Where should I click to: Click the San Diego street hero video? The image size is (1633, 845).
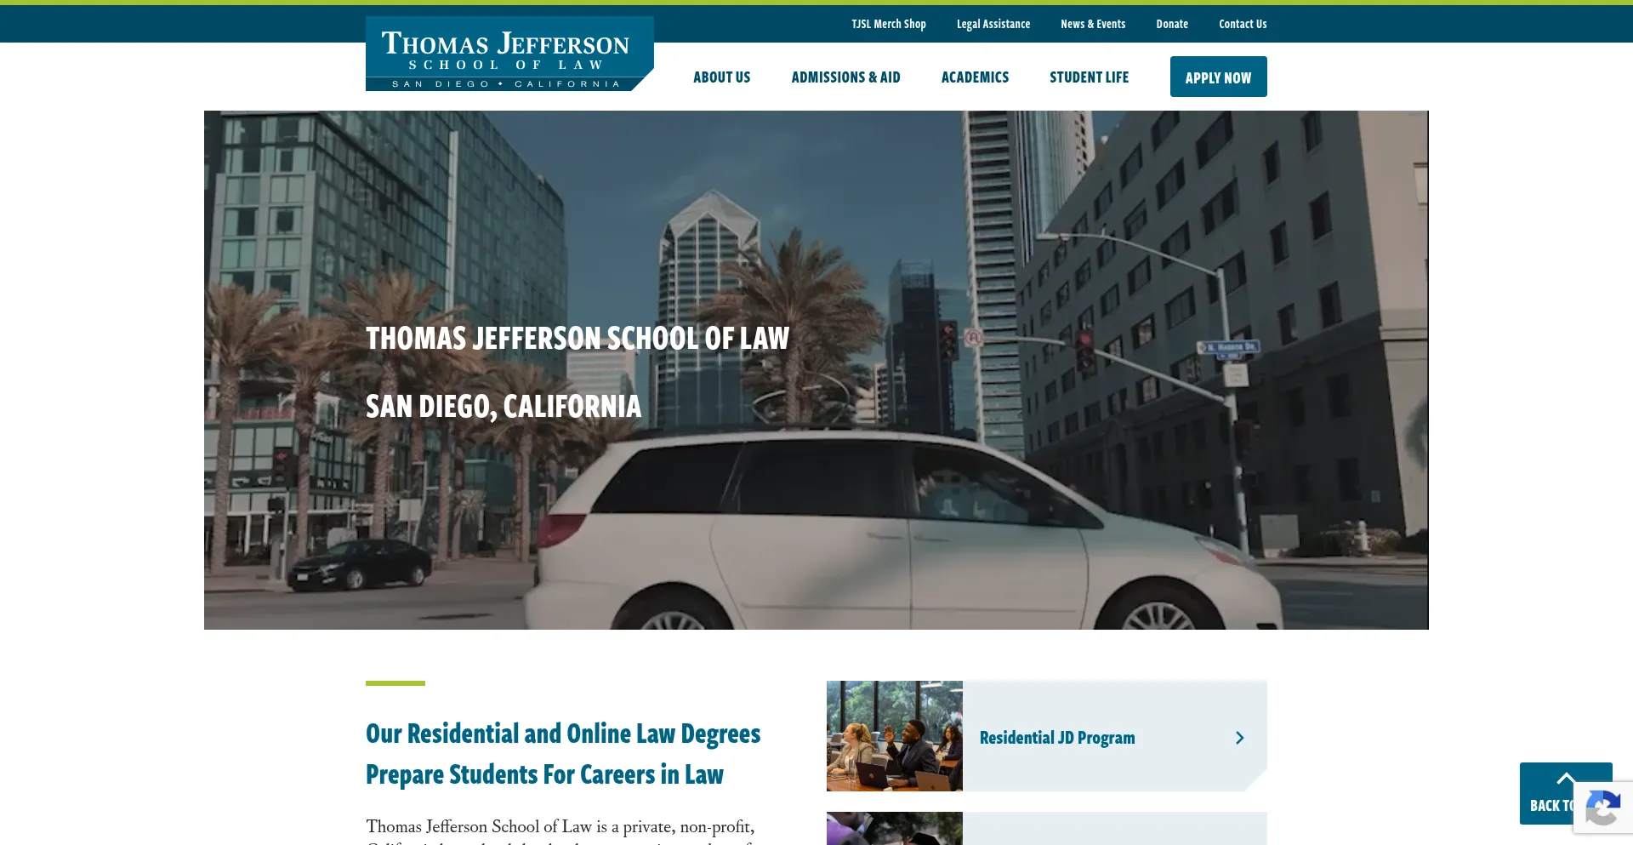tap(816, 370)
